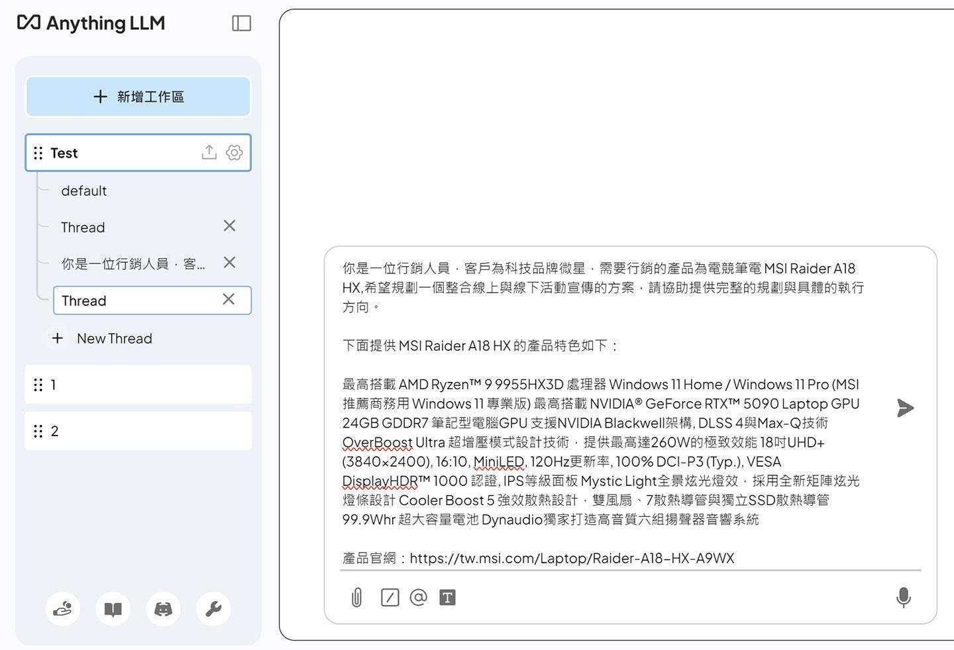Click the Anything LLM logo
954x650 pixels.
[x=91, y=23]
